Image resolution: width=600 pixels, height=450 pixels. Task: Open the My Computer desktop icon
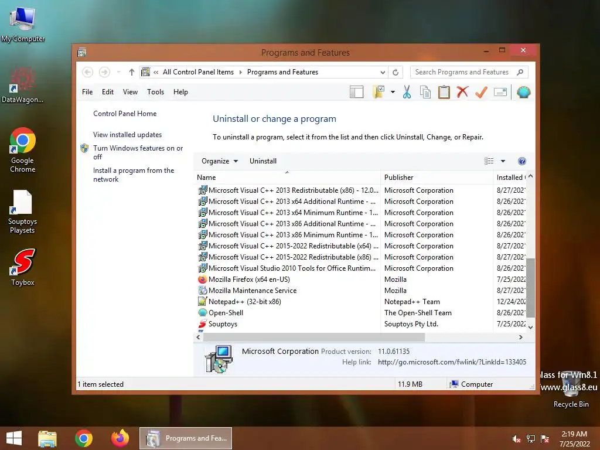pyautogui.click(x=23, y=24)
